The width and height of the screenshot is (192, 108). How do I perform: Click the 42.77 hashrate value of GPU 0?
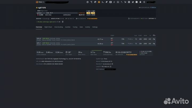tap(100, 39)
